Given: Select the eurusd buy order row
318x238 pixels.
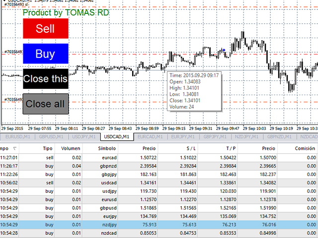Looking at the screenshot, I should point(159,199).
